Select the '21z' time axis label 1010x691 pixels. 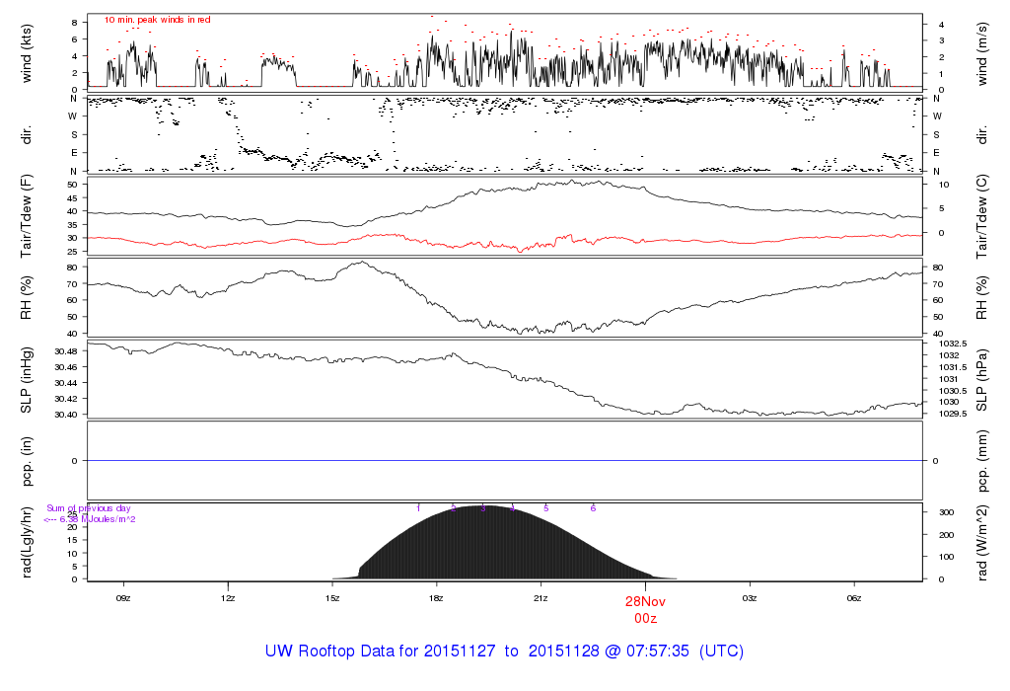(541, 598)
